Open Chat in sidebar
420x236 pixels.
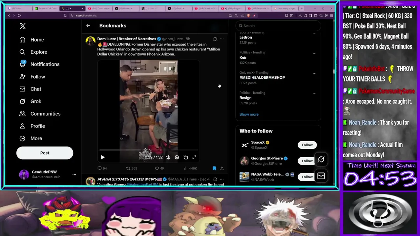pyautogui.click(x=30, y=89)
